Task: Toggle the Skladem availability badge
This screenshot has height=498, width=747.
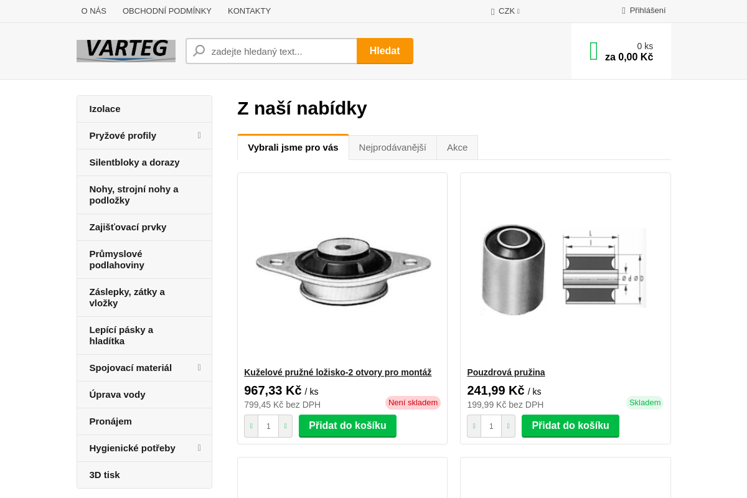Action: point(645,403)
